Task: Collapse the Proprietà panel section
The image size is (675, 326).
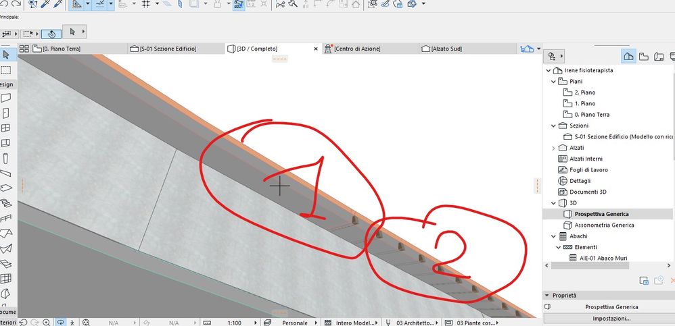Action: pyautogui.click(x=547, y=296)
